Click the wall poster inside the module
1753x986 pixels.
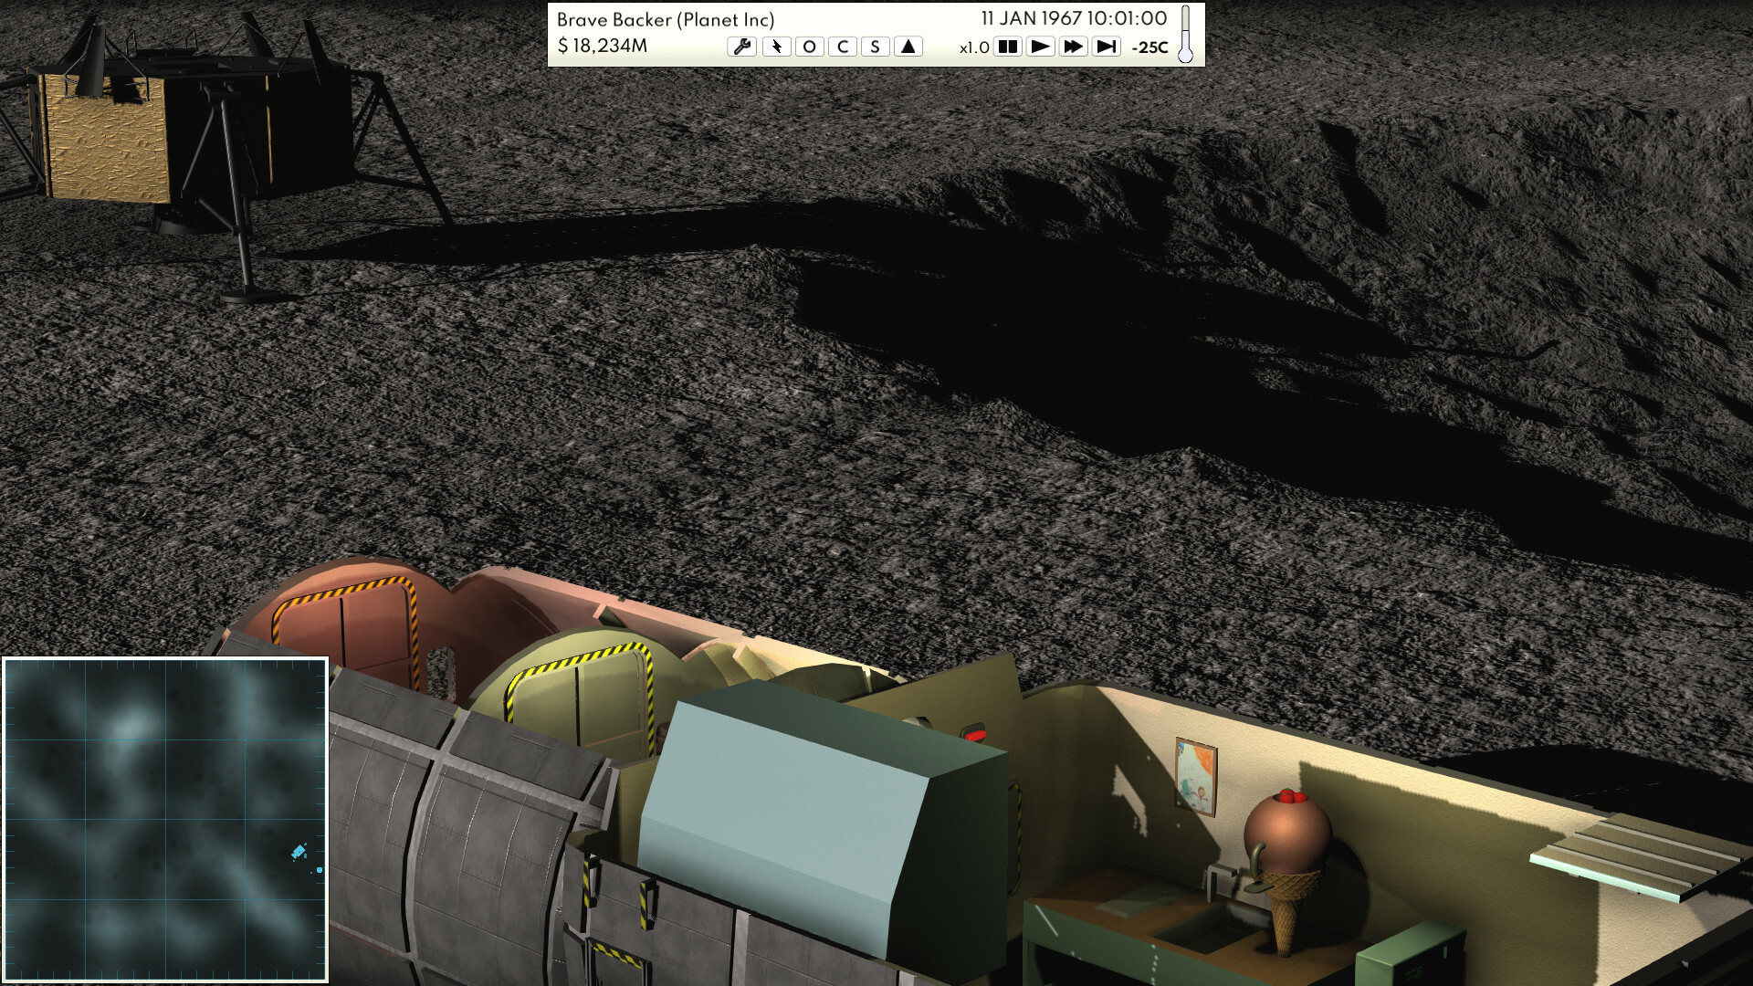coord(1196,776)
